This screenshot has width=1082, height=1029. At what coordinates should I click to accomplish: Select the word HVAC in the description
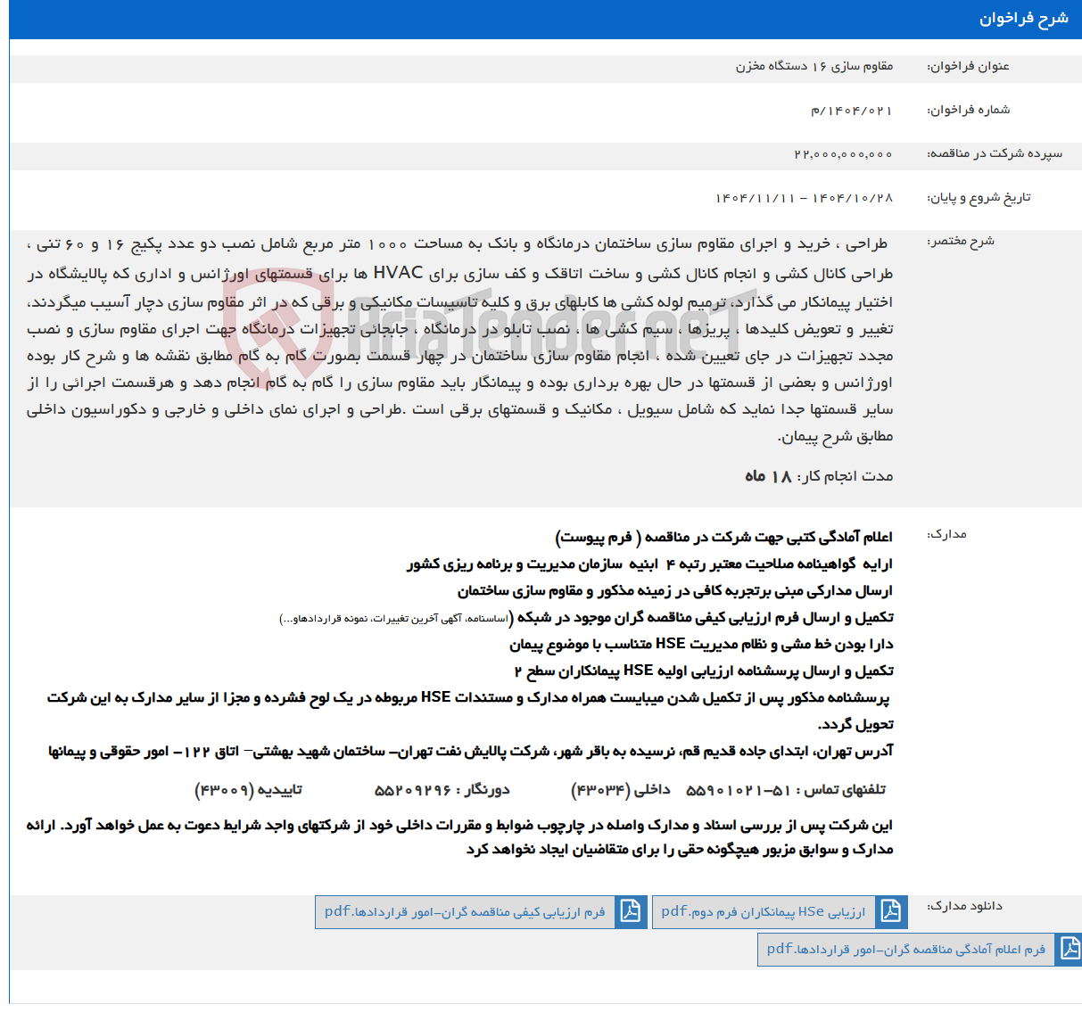point(398,273)
